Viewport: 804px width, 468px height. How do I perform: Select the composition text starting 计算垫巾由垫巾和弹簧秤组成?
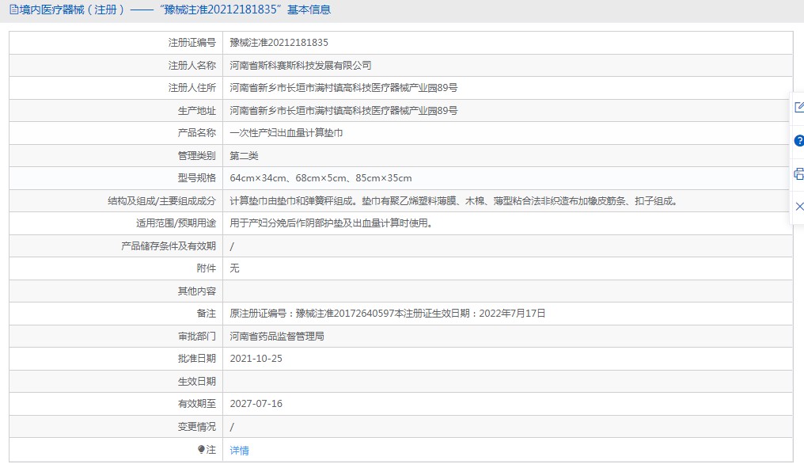tap(455, 200)
